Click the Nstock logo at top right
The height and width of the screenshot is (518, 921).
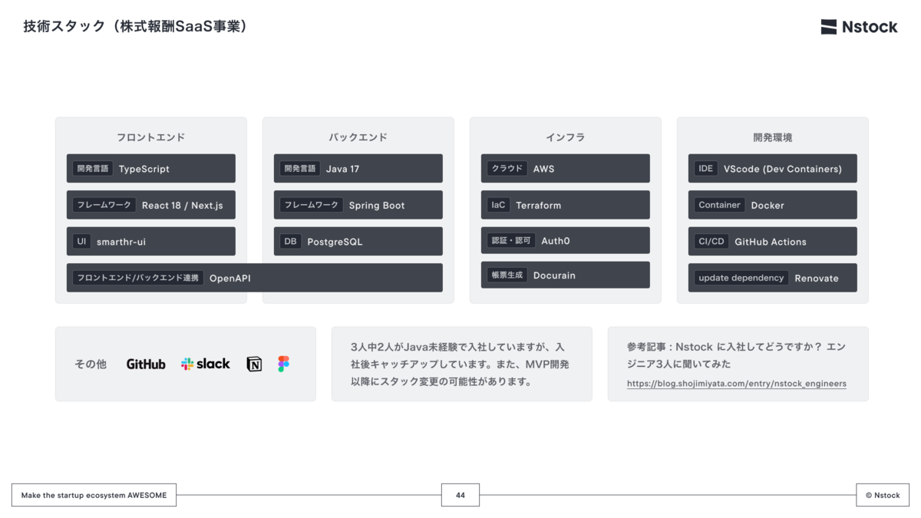(859, 27)
